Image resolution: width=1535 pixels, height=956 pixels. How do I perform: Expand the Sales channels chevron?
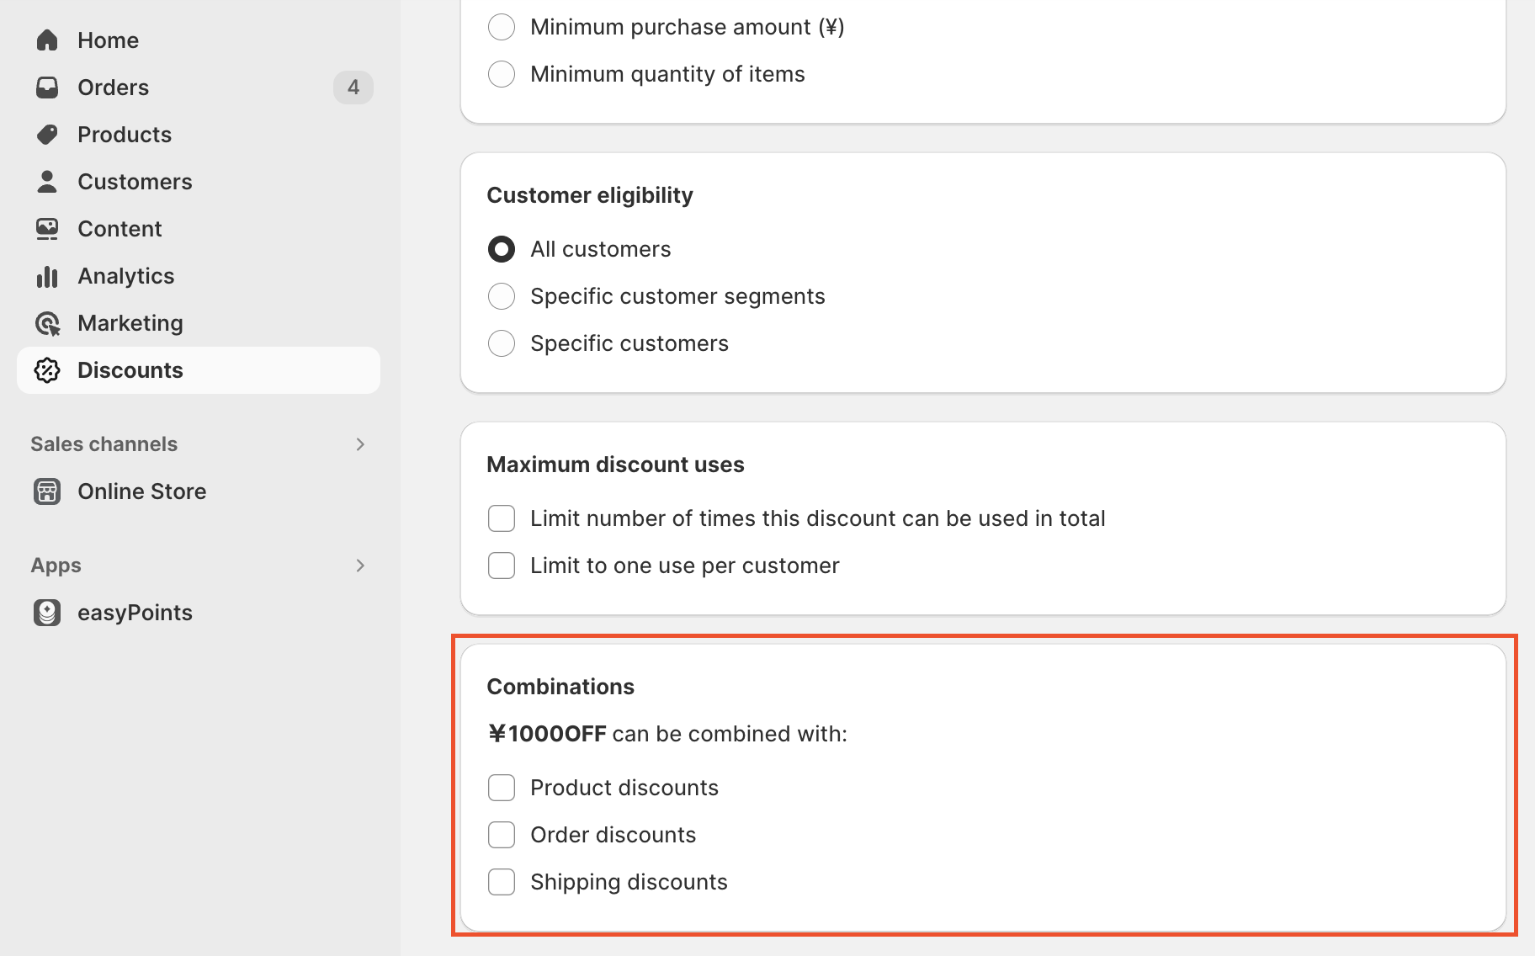tap(360, 444)
